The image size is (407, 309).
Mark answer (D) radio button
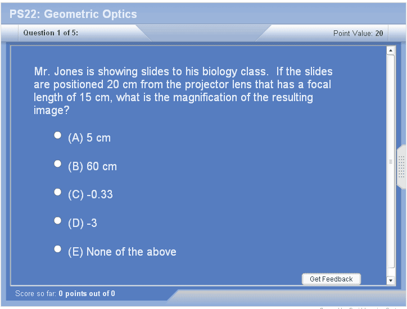click(x=57, y=220)
